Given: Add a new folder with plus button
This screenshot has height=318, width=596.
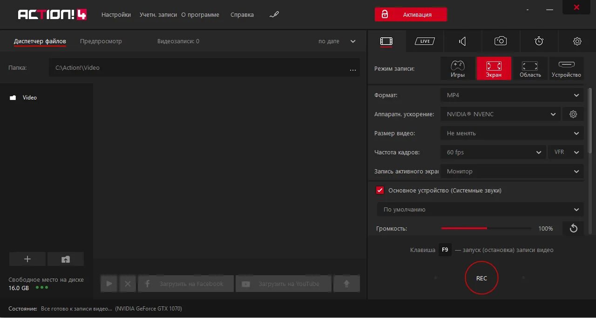Looking at the screenshot, I should point(27,259).
